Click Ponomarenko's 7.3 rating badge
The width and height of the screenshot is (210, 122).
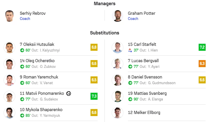coord(94,96)
